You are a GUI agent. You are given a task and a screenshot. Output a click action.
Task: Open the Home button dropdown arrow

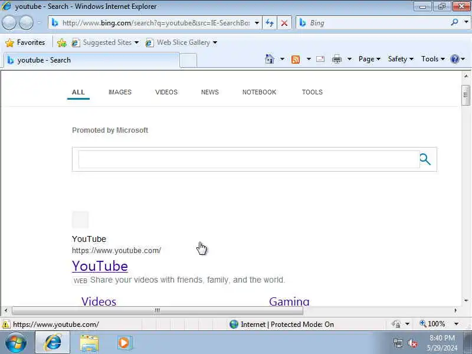click(282, 59)
